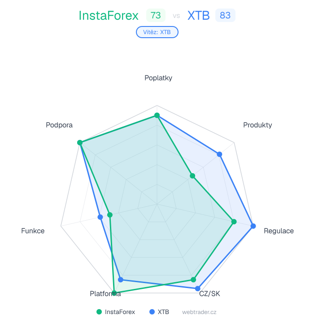Click the Podpora axis label
Screen dimensions: 314x323
59,125
